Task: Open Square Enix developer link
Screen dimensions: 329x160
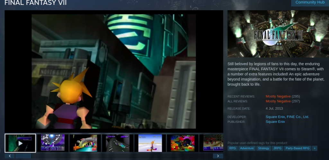Action: 275,117
